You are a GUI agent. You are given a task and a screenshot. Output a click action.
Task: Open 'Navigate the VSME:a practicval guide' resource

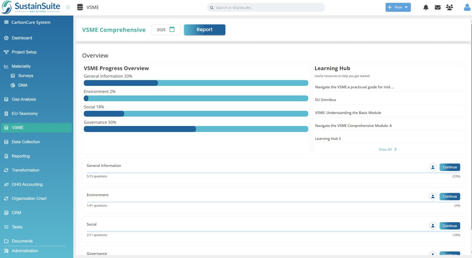click(354, 87)
